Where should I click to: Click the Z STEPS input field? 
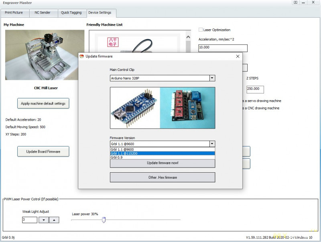(255, 89)
